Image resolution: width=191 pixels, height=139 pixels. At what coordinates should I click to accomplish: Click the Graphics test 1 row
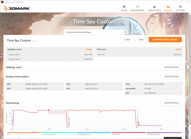[50, 55]
